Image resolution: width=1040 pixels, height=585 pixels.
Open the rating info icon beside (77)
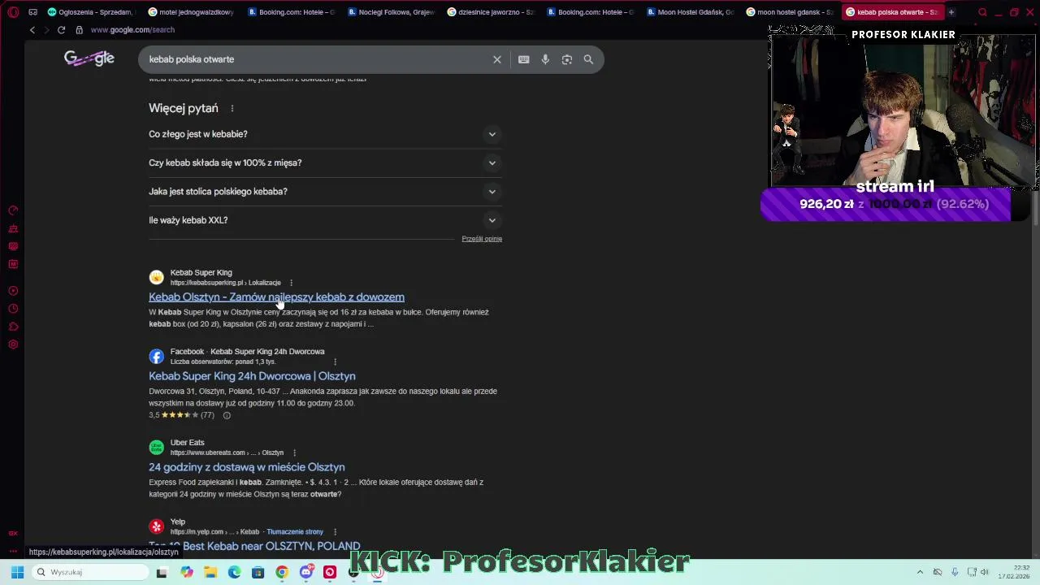(x=227, y=415)
